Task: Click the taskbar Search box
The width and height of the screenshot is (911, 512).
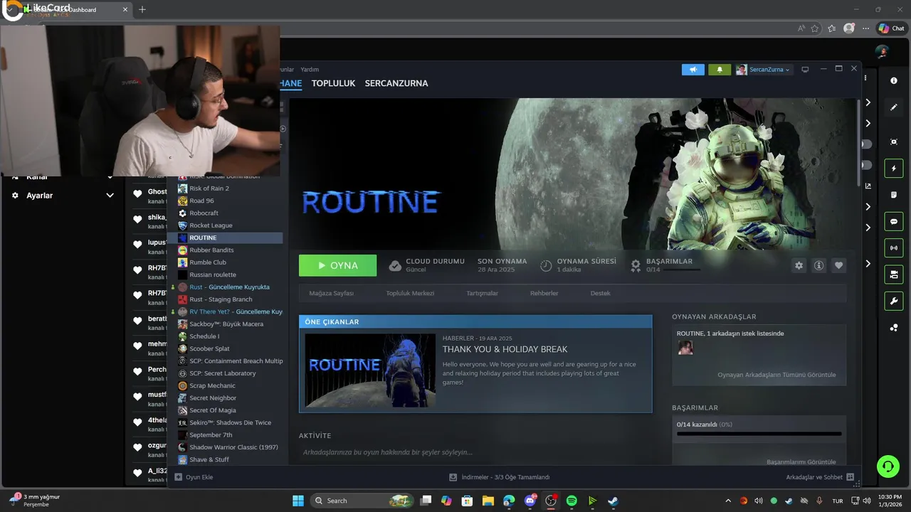Action: 363,501
